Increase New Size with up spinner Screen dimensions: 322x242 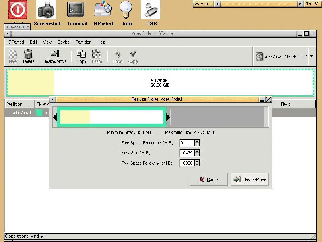(x=197, y=151)
